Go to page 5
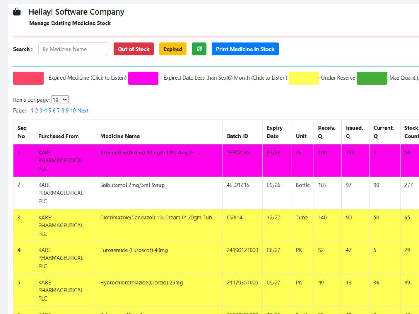This screenshot has width=419, height=314. pyautogui.click(x=50, y=111)
